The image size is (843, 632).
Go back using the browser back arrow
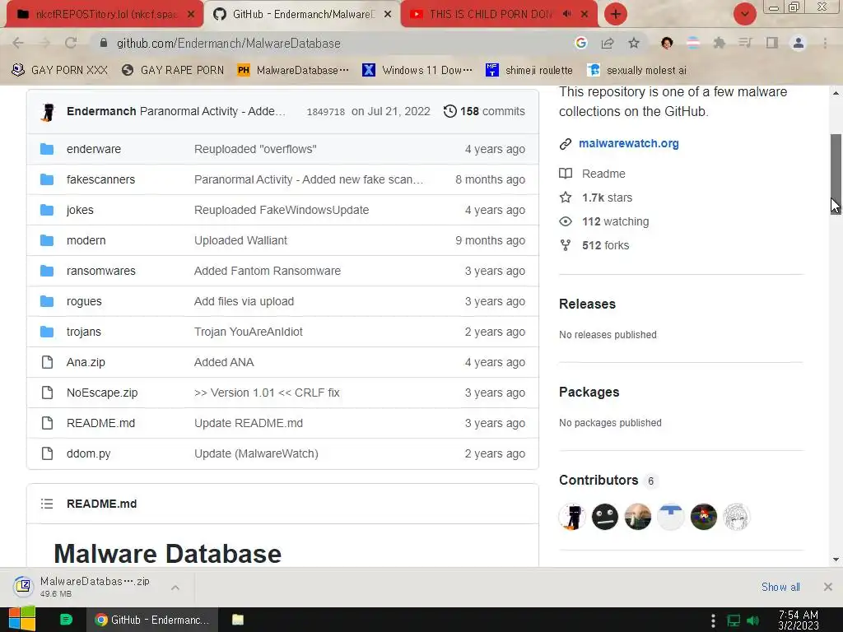tap(18, 43)
